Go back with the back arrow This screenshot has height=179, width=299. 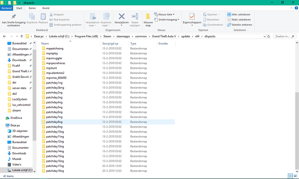pos(5,36)
